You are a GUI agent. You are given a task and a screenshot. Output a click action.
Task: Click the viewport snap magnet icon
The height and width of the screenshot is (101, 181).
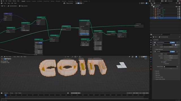tap(75, 57)
